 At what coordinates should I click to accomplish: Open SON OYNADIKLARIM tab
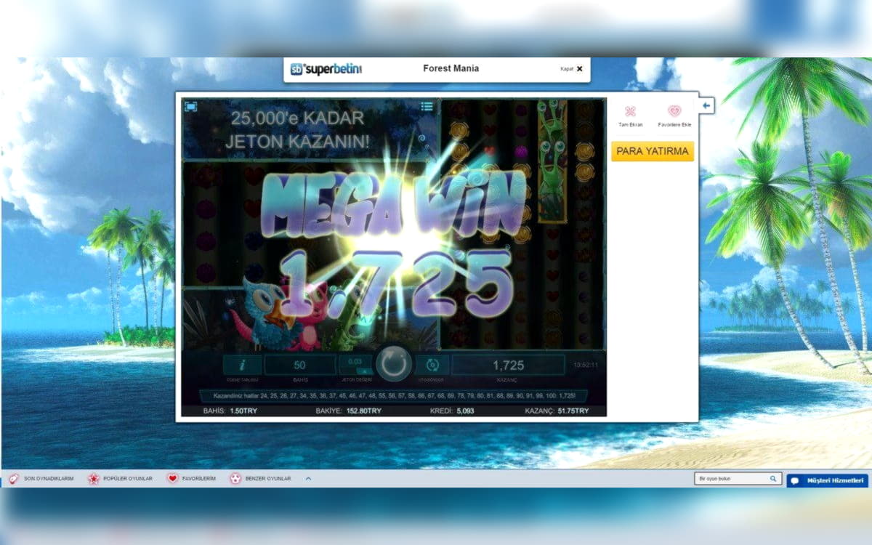[x=41, y=479]
